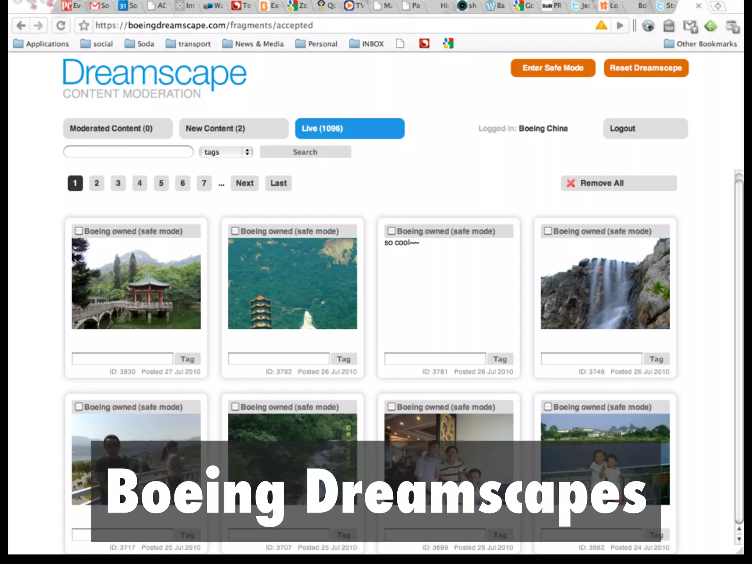Open the Applications bookmarks folder
752x564 pixels.
[41, 44]
